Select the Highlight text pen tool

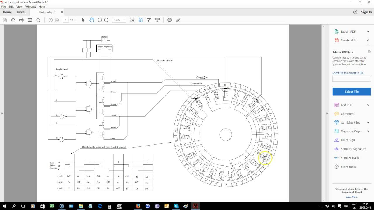(178, 20)
